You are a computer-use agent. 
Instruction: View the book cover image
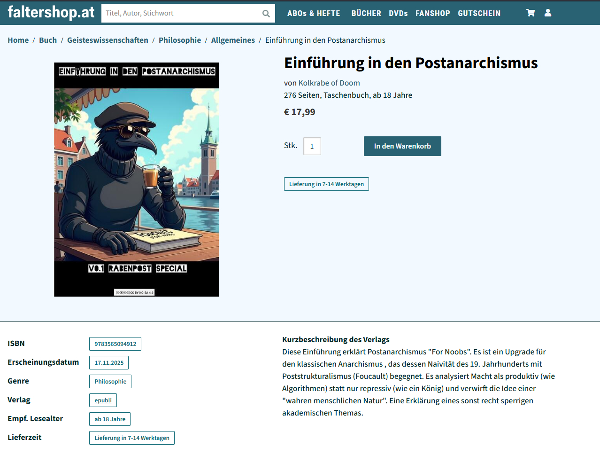point(136,180)
